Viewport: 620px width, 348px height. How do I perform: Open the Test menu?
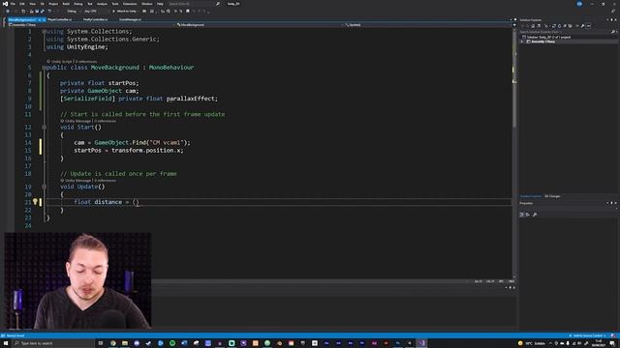point(90,4)
